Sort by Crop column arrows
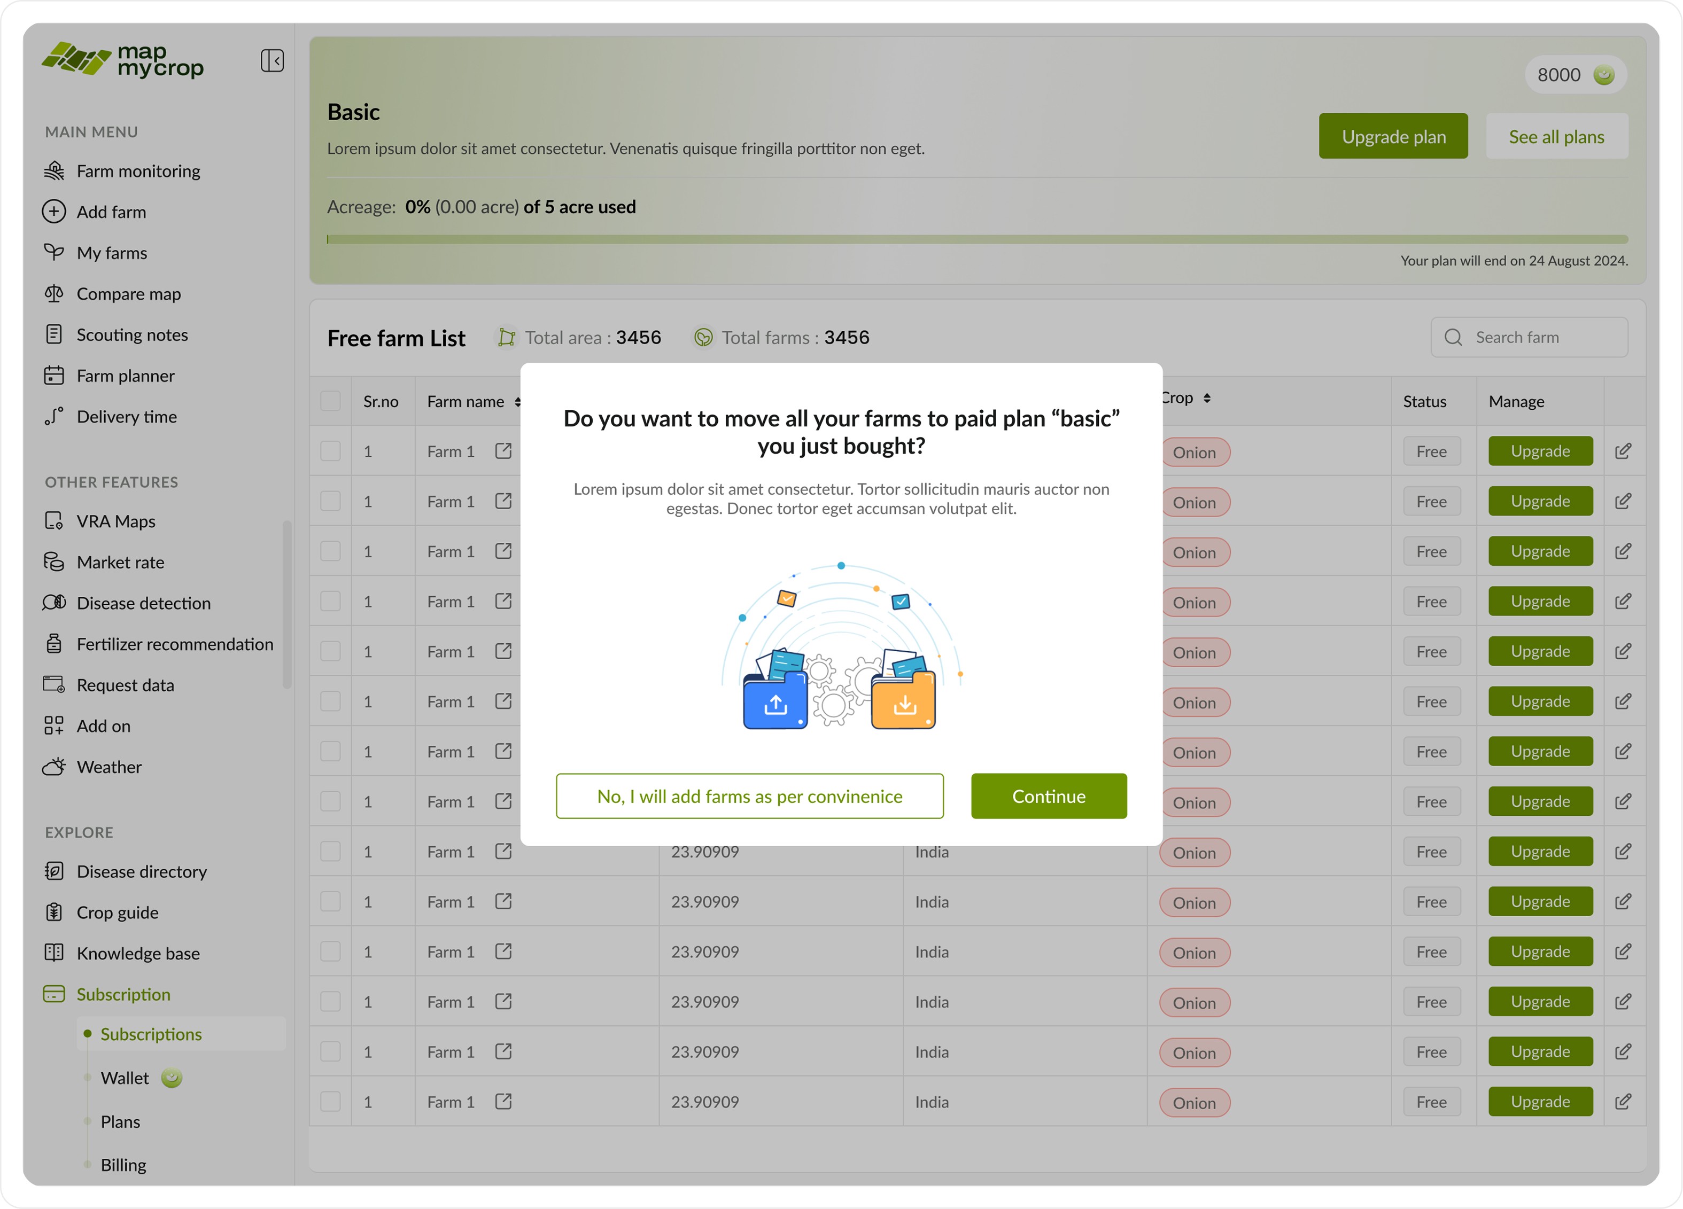1683x1209 pixels. [x=1207, y=399]
